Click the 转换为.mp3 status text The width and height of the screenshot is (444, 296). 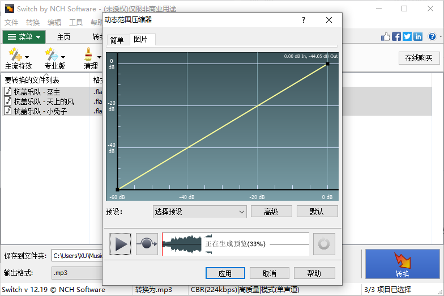153,289
